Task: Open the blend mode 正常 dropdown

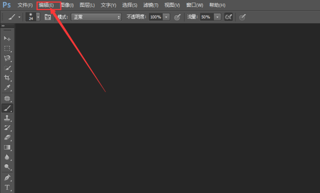Action: pos(96,17)
